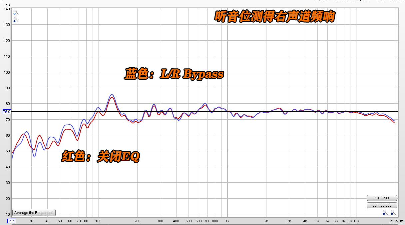Zoom in on the frequency axis

392,214
